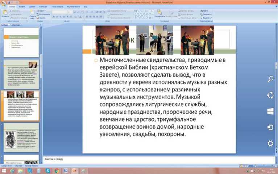Click the middle band photo on the slide

(155, 40)
